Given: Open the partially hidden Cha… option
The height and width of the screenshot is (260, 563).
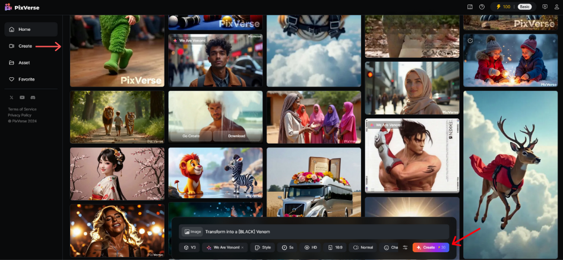Looking at the screenshot, I should point(389,248).
